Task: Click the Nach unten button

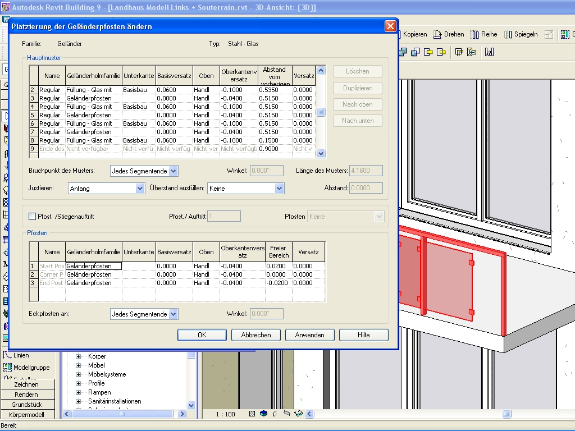Action: click(358, 121)
